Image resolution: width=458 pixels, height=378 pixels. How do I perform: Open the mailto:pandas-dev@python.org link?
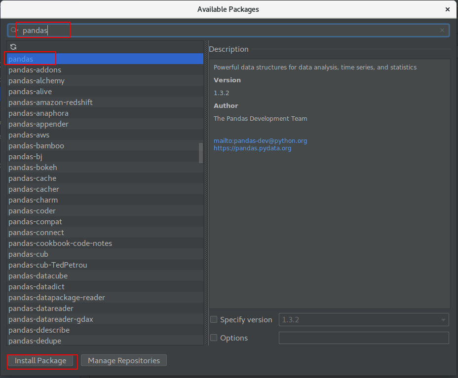tap(260, 140)
